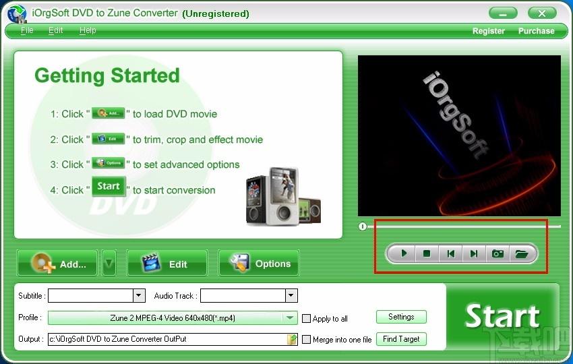Skip to next chapter in preview
The height and width of the screenshot is (364, 573).
pyautogui.click(x=474, y=253)
